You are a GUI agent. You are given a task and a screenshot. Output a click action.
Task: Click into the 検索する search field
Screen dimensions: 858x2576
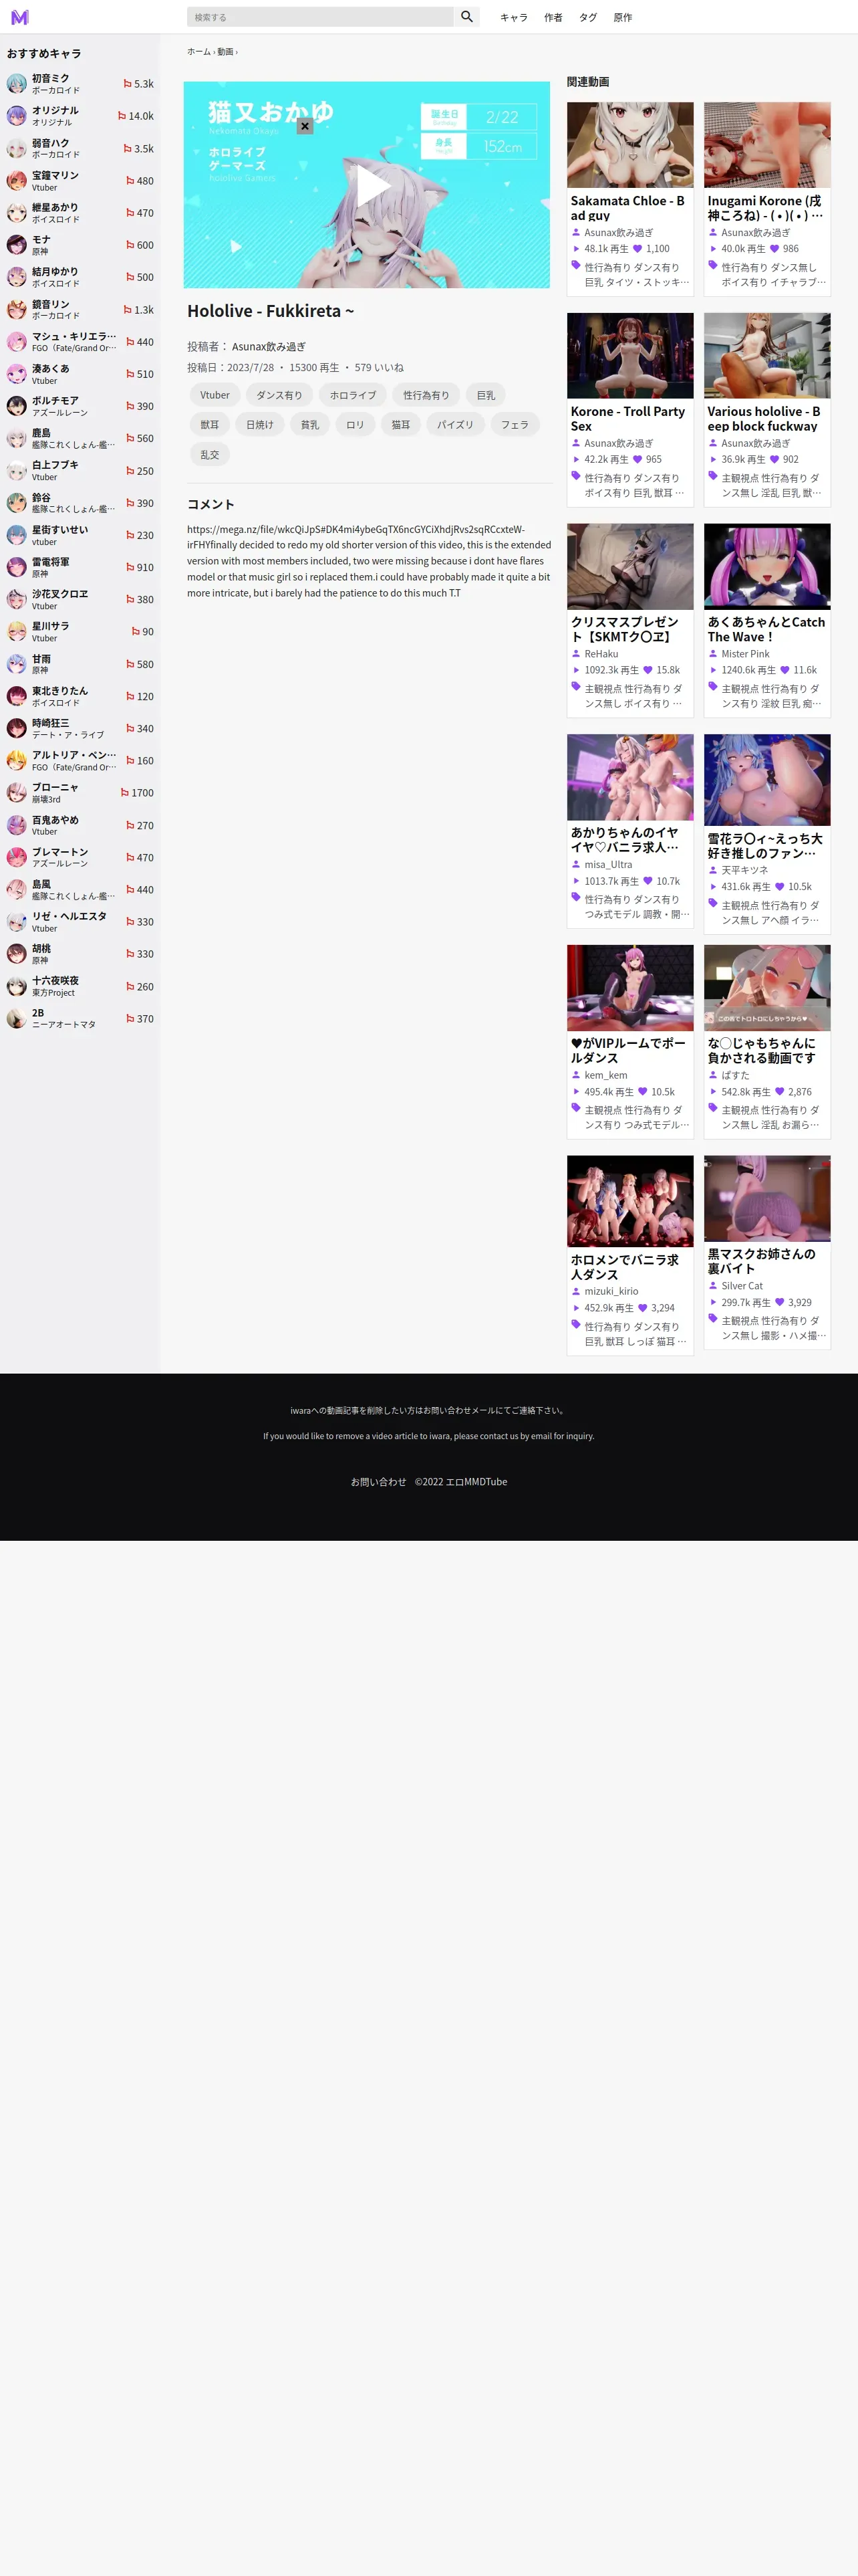(x=319, y=17)
